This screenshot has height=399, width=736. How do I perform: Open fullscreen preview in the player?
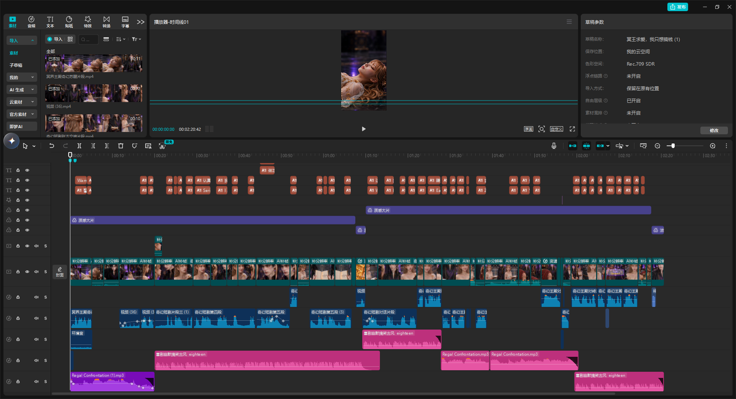point(572,129)
